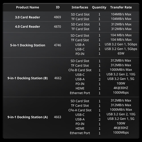The width and height of the screenshot is (142, 142).
Task: Click the 4.0 Card Reader row label
Action: tap(28, 26)
